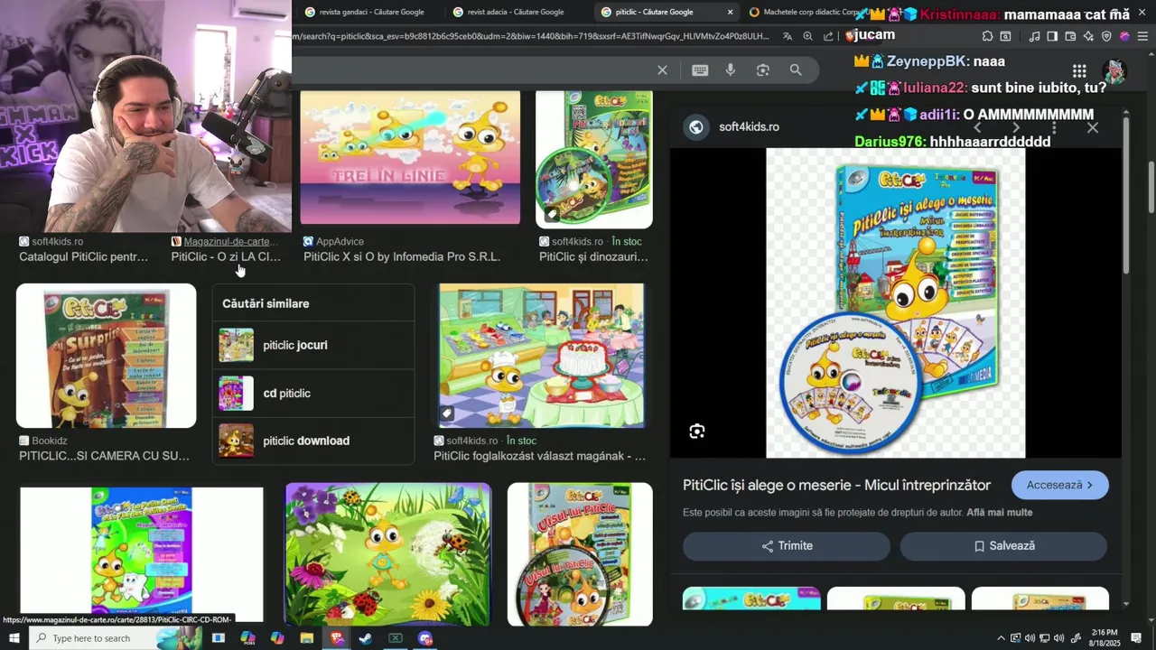Select the 'piticlic - Căutare Google' tab
This screenshot has width=1156, height=650.
click(655, 12)
